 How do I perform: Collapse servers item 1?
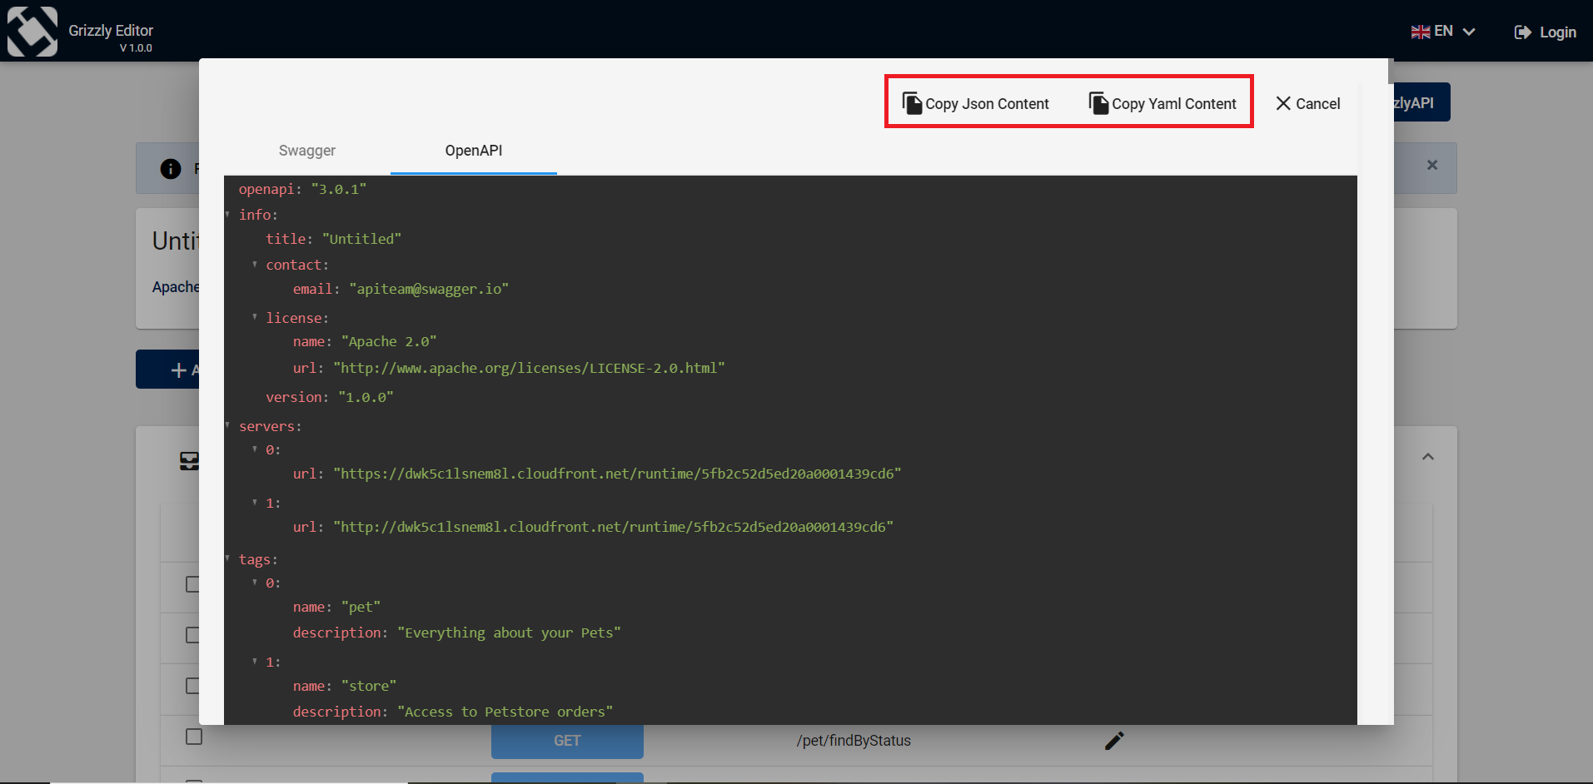tap(255, 502)
